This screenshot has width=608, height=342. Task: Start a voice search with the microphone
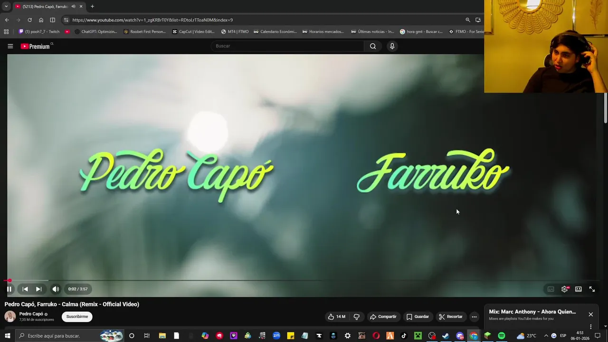coord(392,46)
